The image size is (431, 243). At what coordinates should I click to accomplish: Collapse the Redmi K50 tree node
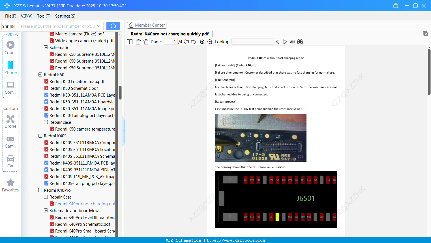[x=40, y=75]
